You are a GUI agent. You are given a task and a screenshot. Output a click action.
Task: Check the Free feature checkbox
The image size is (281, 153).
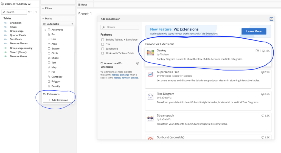[x=103, y=44]
